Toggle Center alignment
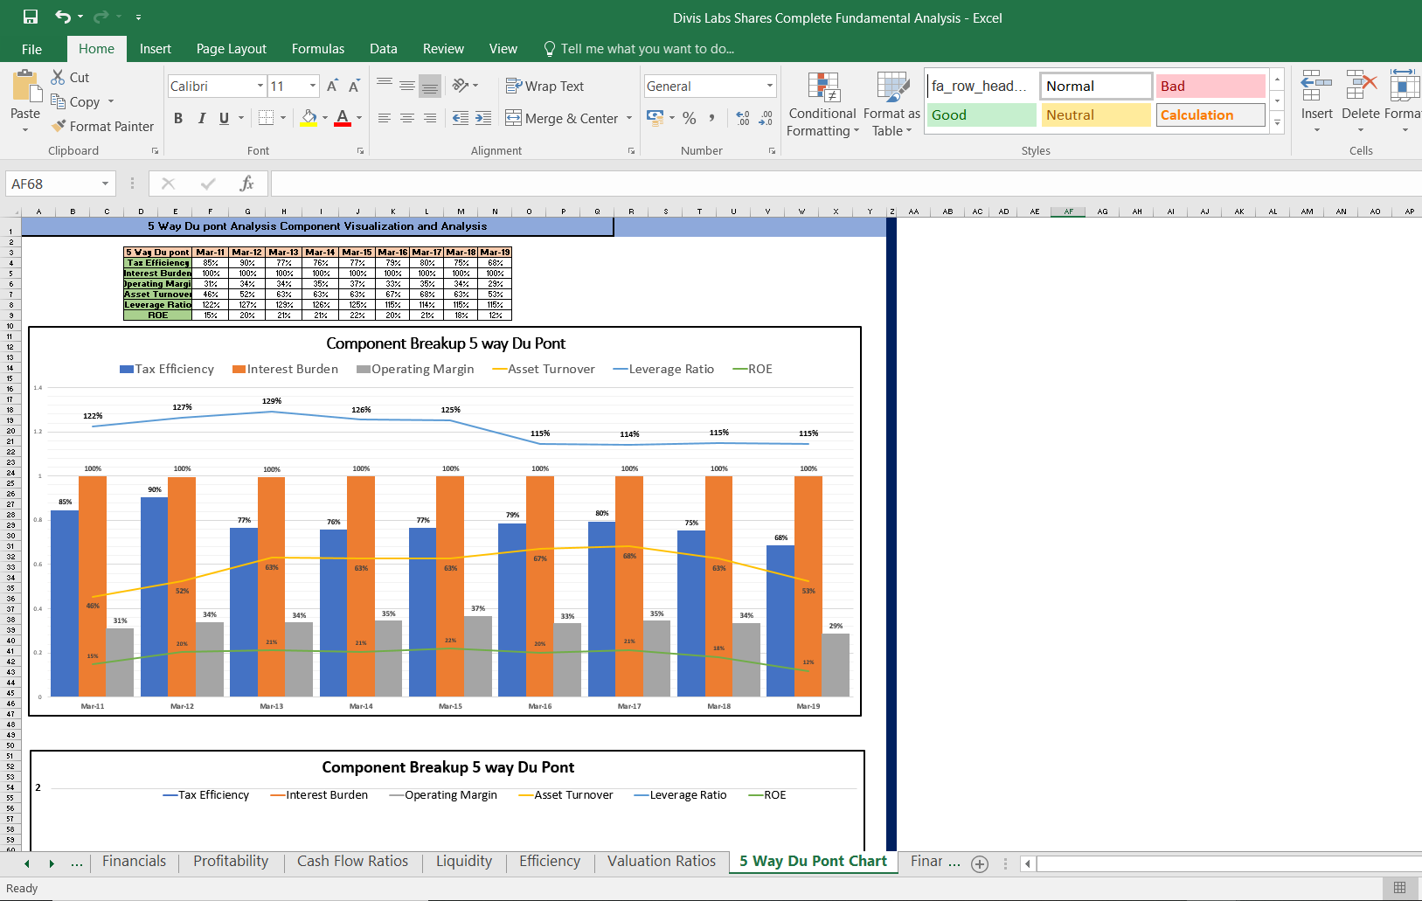The width and height of the screenshot is (1422, 901). [407, 118]
